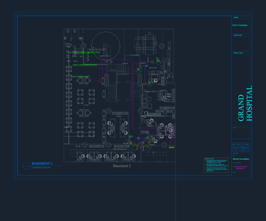This screenshot has height=221, width=266.
Task: Select the 'CONSULTANT' title block heading
Action: click(x=238, y=35)
